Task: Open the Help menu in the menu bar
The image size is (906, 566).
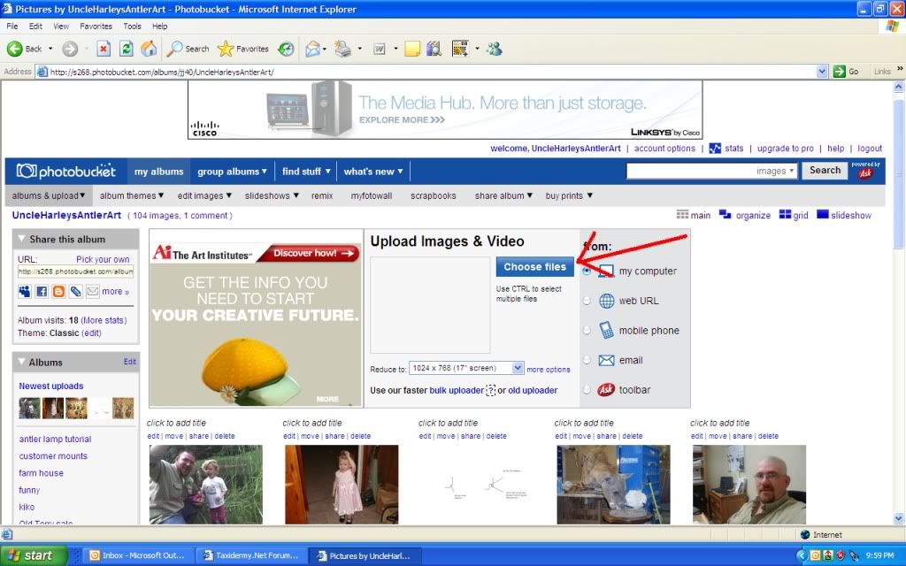Action: click(x=159, y=26)
